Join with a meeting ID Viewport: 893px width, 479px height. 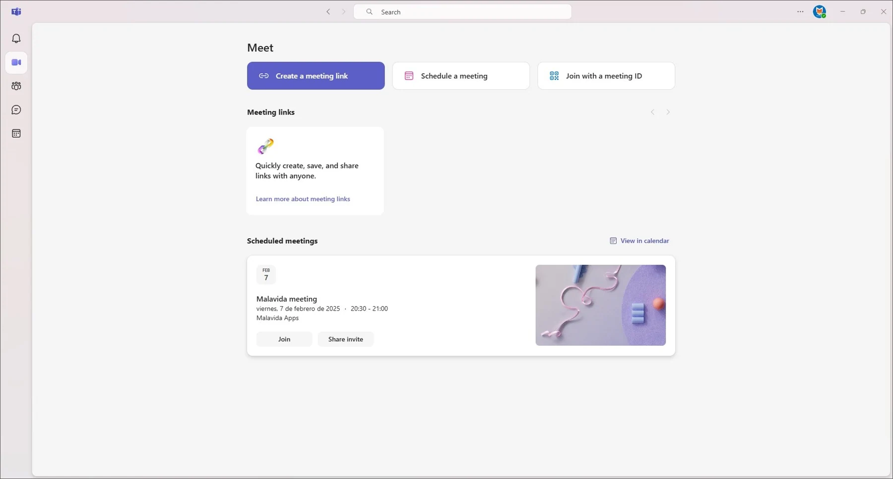click(606, 76)
